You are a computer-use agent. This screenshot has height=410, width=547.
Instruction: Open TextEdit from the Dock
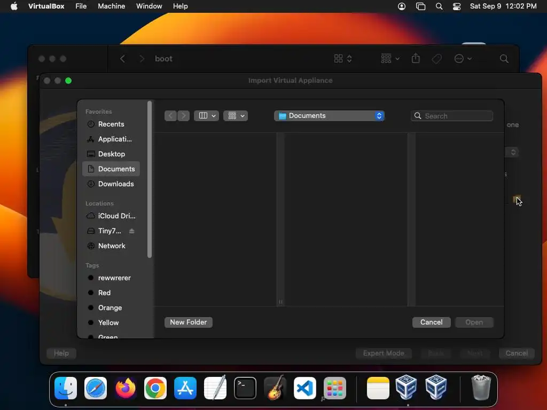point(215,388)
